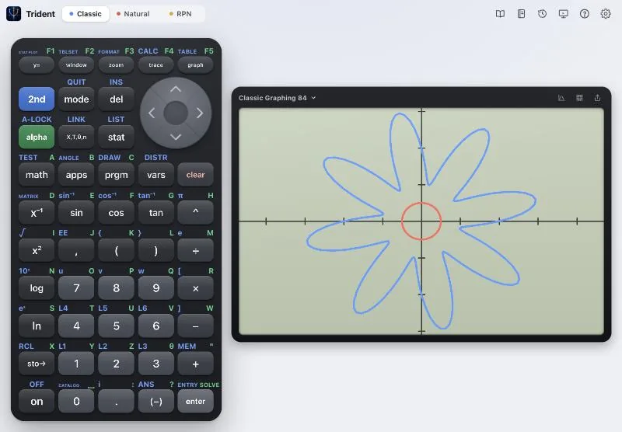This screenshot has height=432, width=622.
Task: Click the presentation display icon
Action: 563,14
